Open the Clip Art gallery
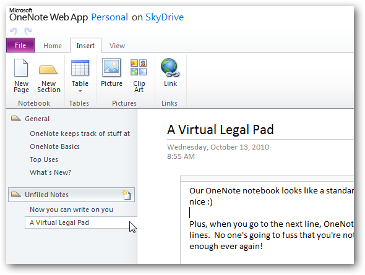 click(139, 76)
